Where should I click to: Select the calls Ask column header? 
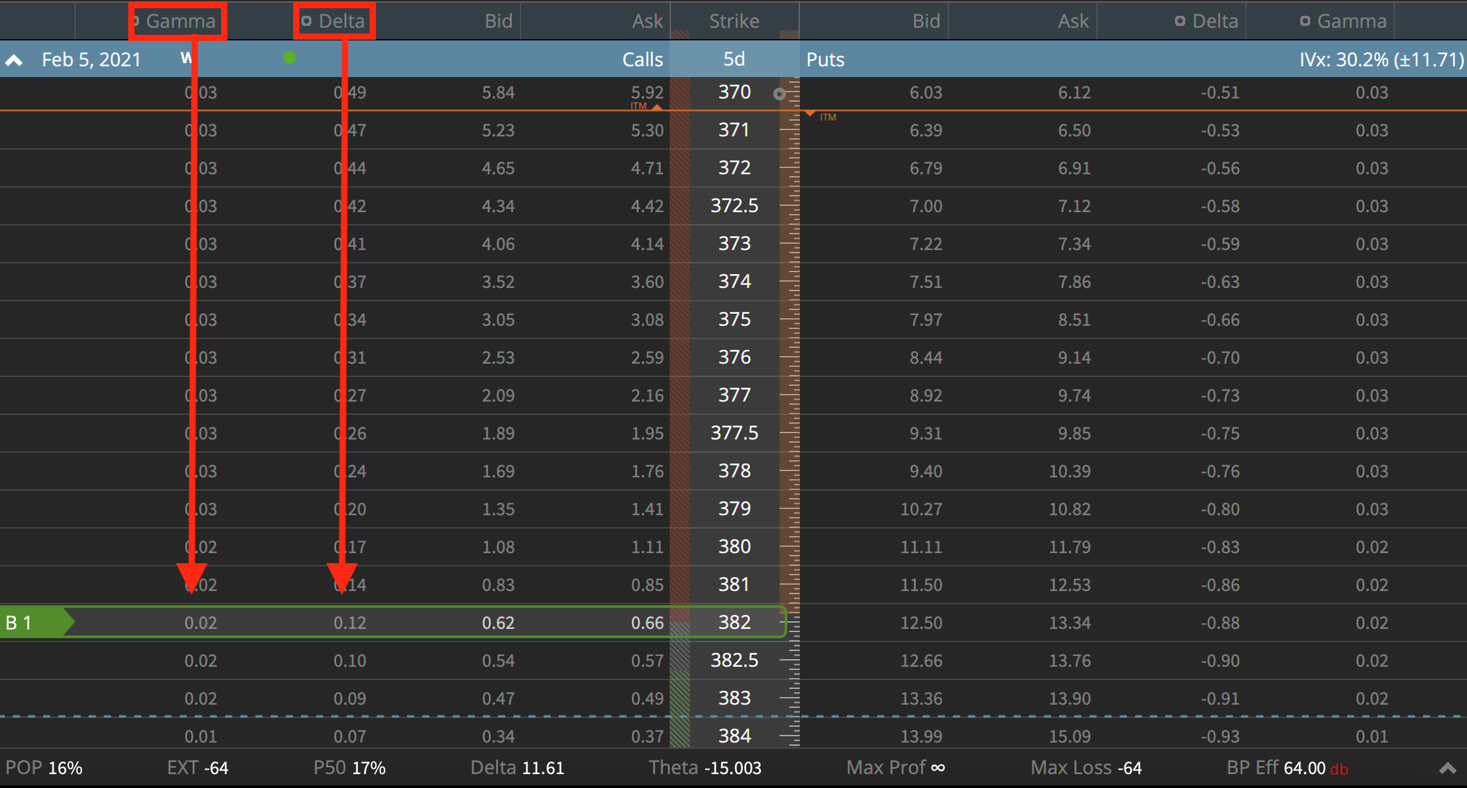pyautogui.click(x=648, y=21)
